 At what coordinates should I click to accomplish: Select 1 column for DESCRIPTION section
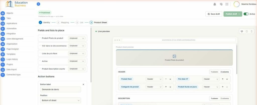[x=214, y=98]
